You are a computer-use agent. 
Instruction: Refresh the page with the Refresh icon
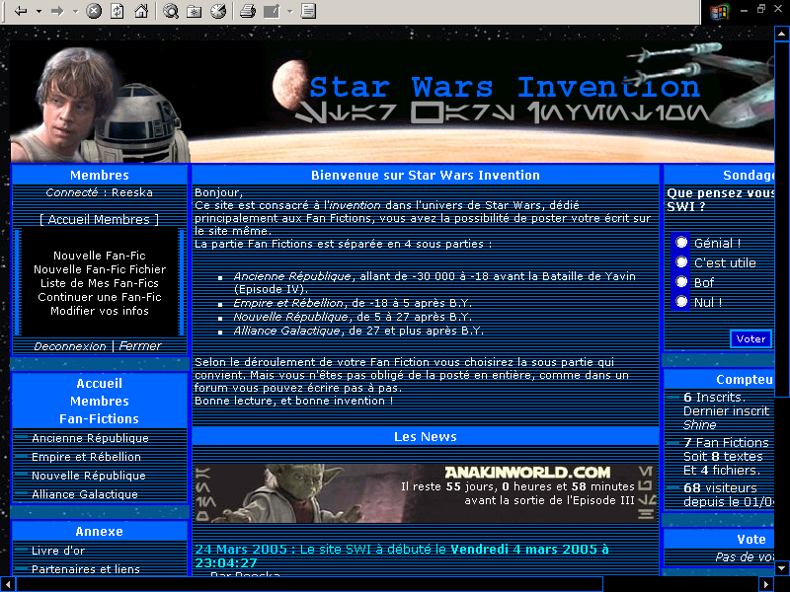(x=118, y=11)
